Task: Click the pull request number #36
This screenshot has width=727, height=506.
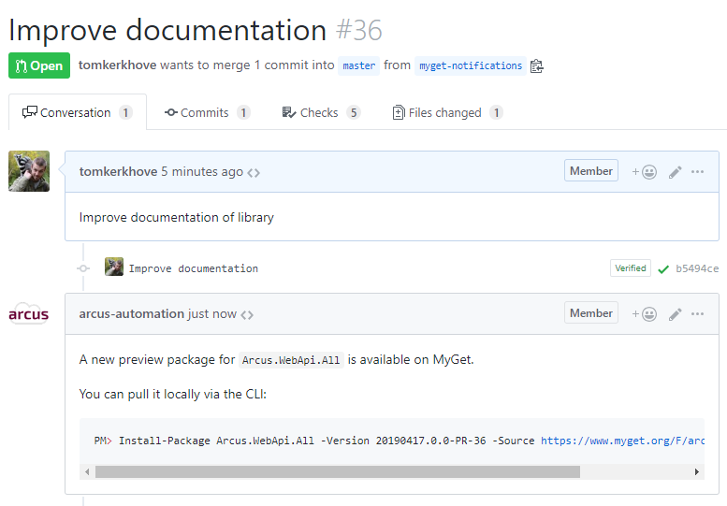Action: coord(359,31)
